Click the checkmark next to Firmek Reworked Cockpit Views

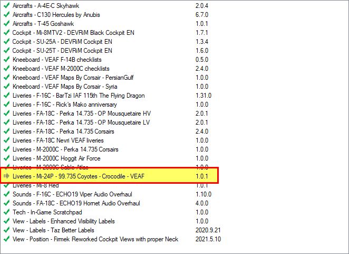point(6,239)
